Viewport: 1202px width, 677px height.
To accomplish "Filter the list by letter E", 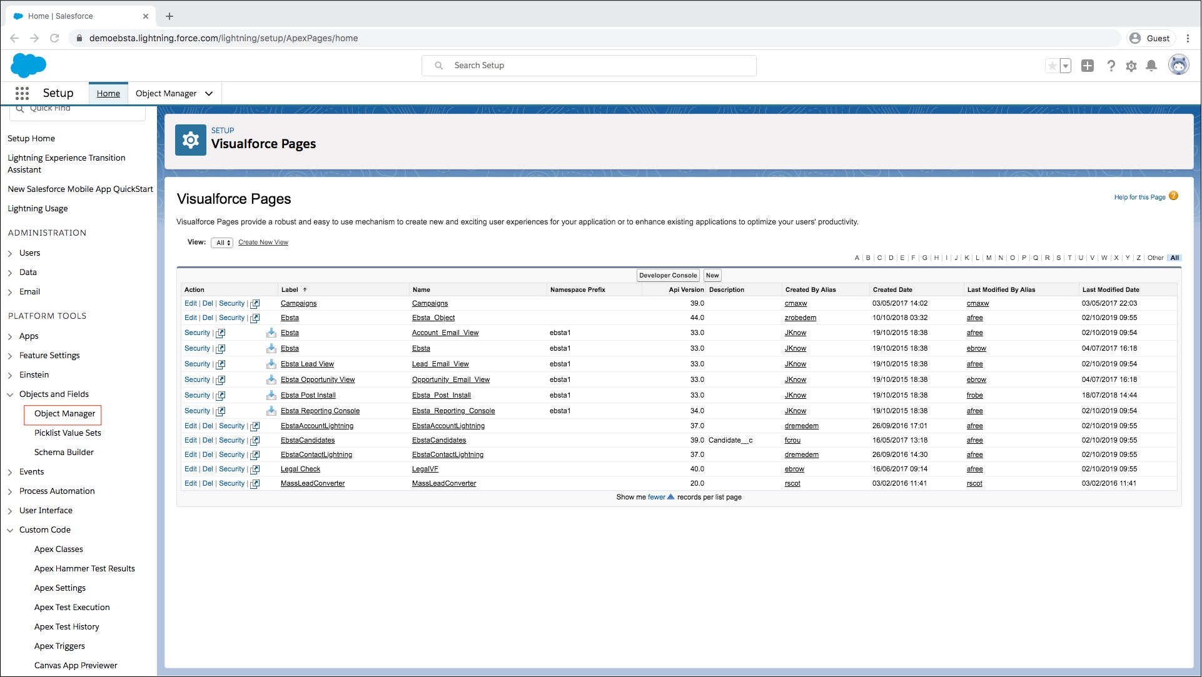I will coord(902,258).
